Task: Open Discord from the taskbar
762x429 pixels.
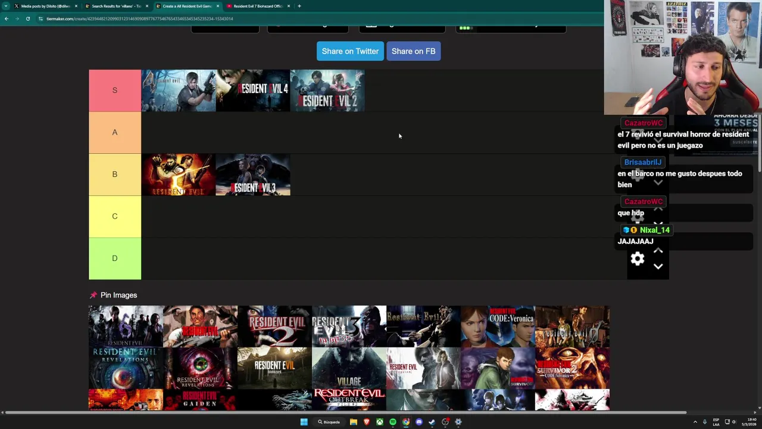Action: pos(419,422)
